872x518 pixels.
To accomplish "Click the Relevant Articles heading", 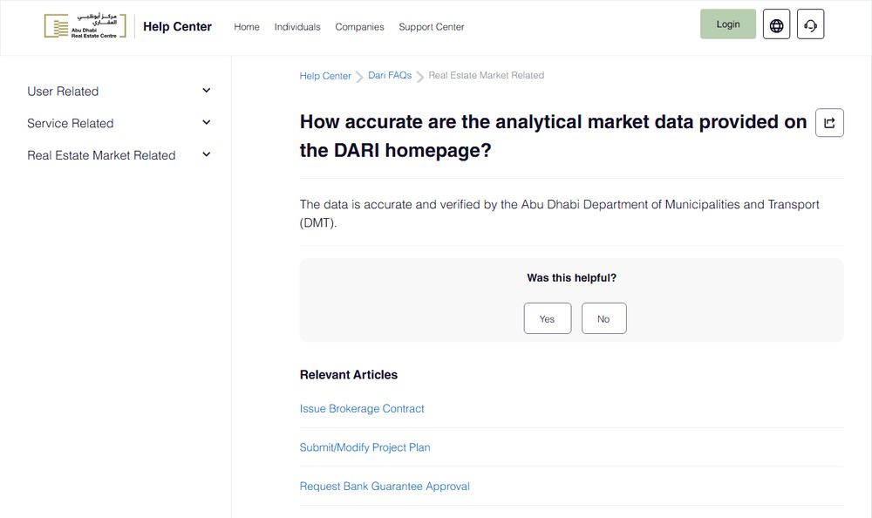I will pyautogui.click(x=349, y=374).
